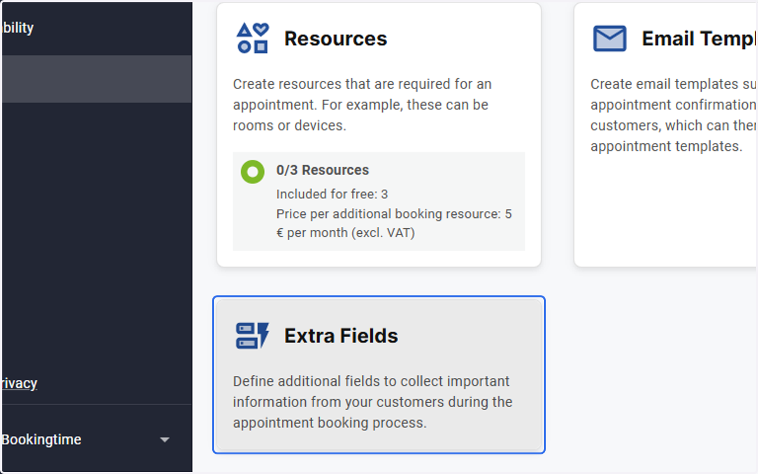The width and height of the screenshot is (758, 474).
Task: Click the price per additional booking resource text
Action: pyautogui.click(x=394, y=223)
